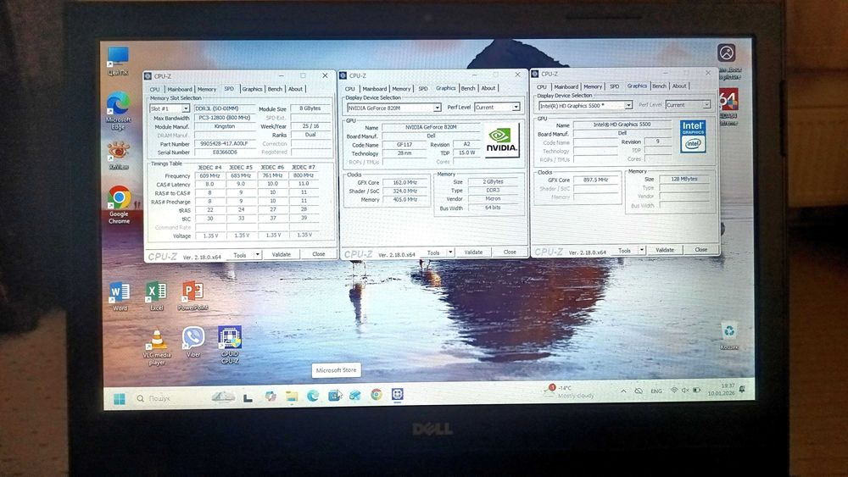This screenshot has width=848, height=477.
Task: Open the Recycle Bin on the desktop
Action: [729, 336]
